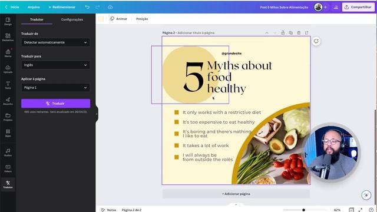Screen dimensions: 377x212
Task: Open the Traduzir de language dropdown
Action: (55, 42)
